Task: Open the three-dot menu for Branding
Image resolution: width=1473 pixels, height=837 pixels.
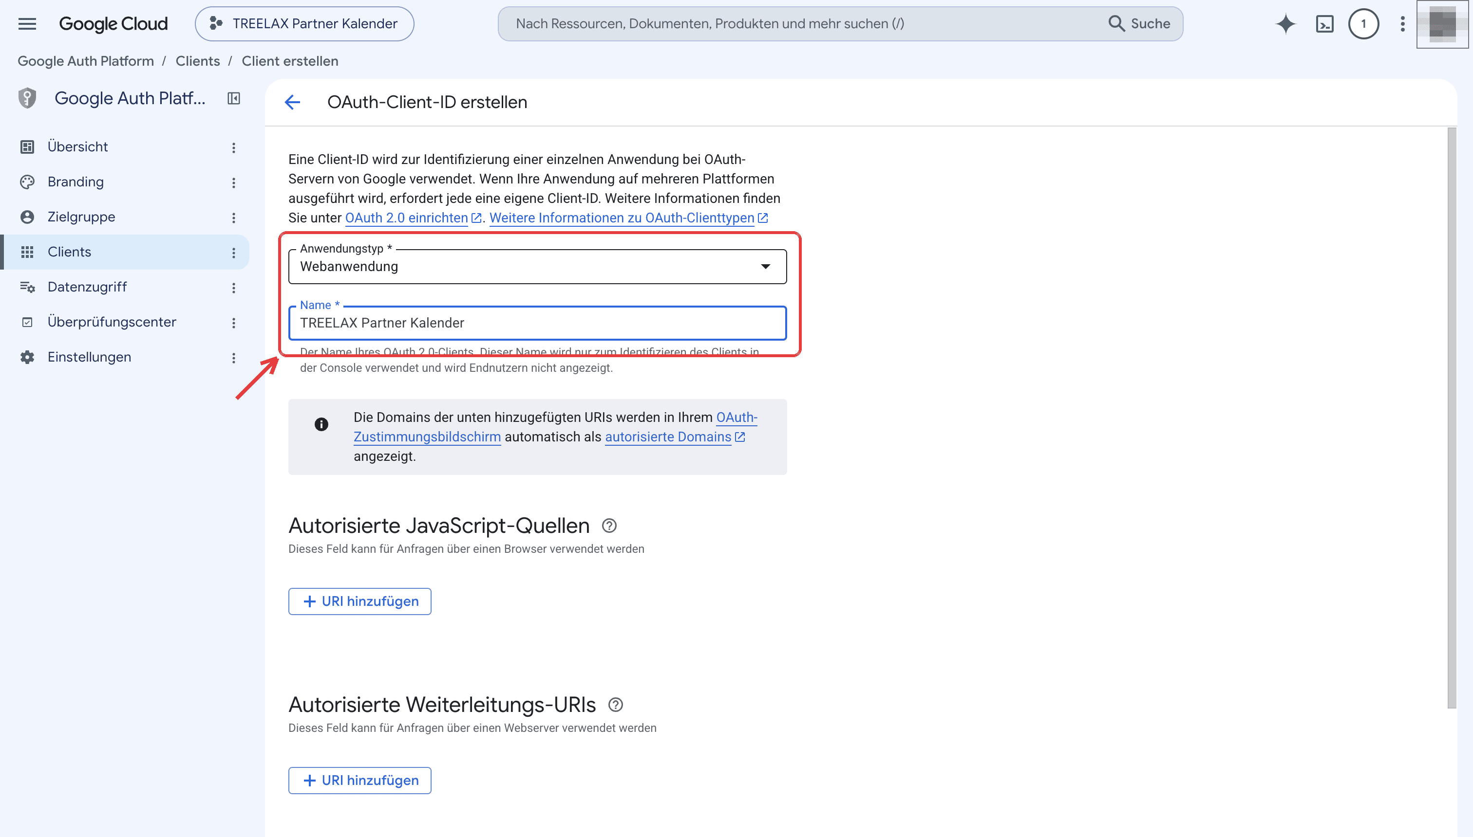Action: point(234,183)
